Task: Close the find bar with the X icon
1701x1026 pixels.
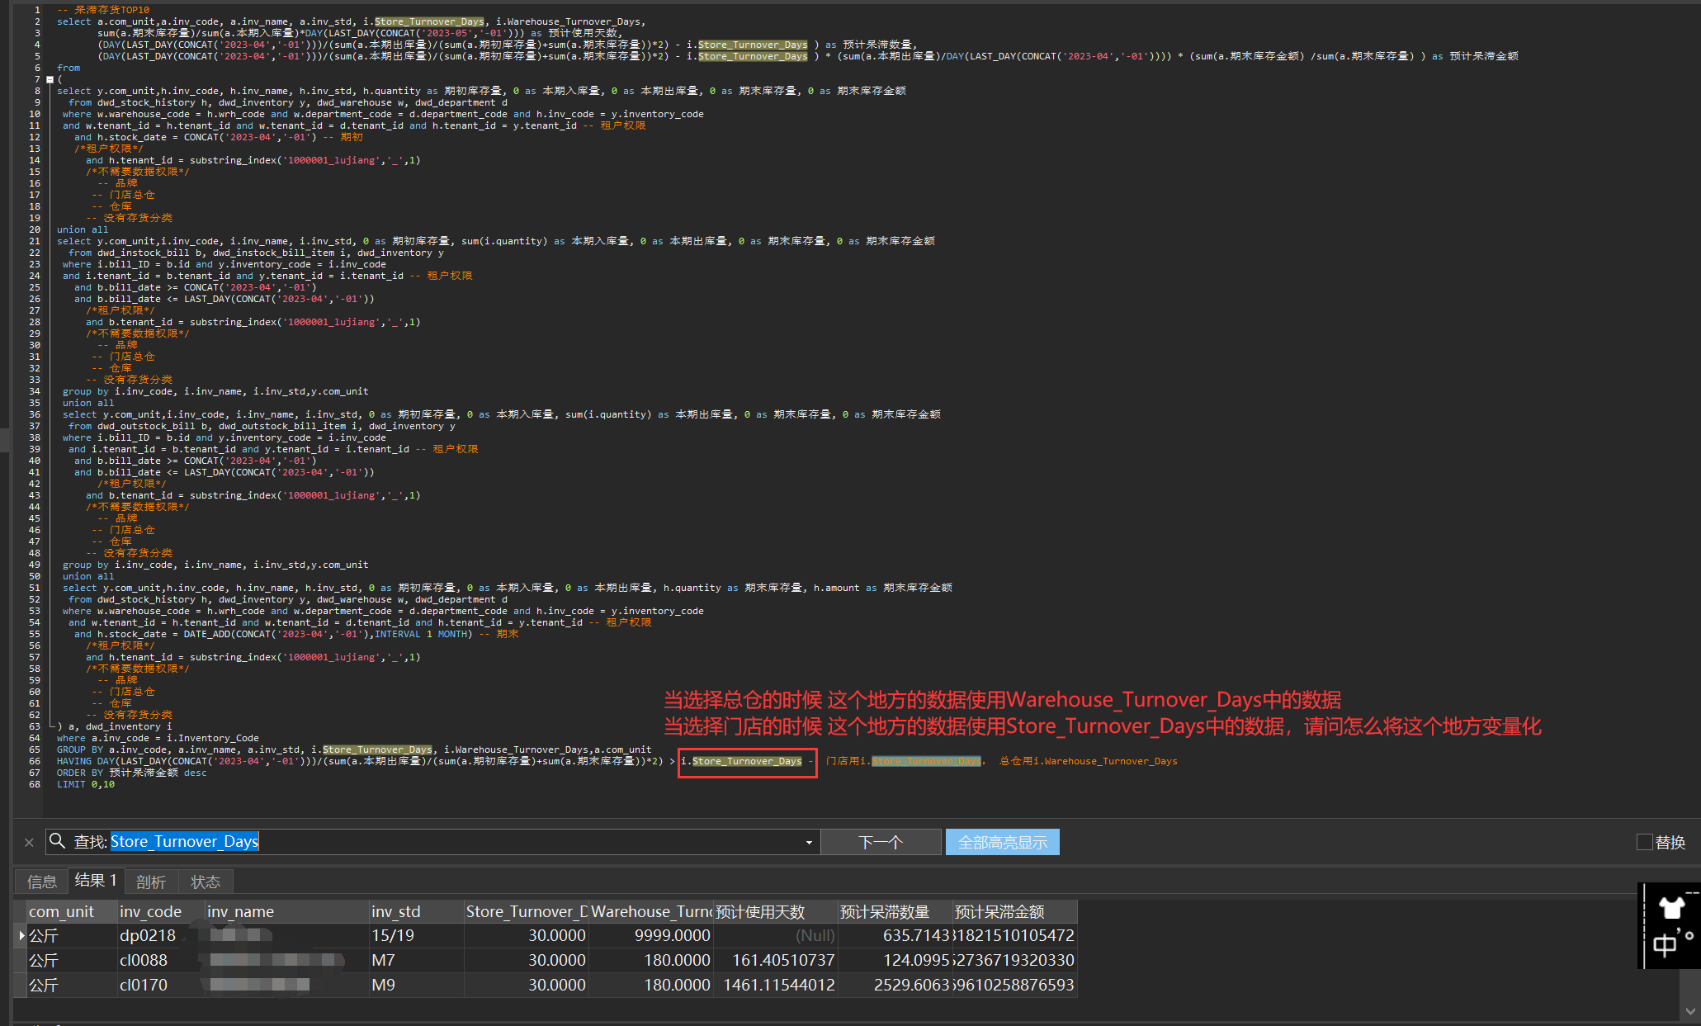Action: click(29, 842)
